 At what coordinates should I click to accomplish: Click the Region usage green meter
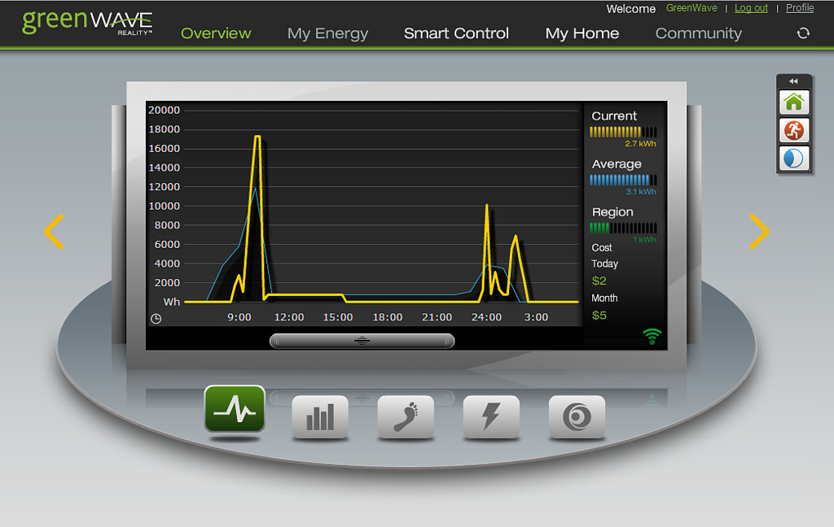pyautogui.click(x=623, y=228)
